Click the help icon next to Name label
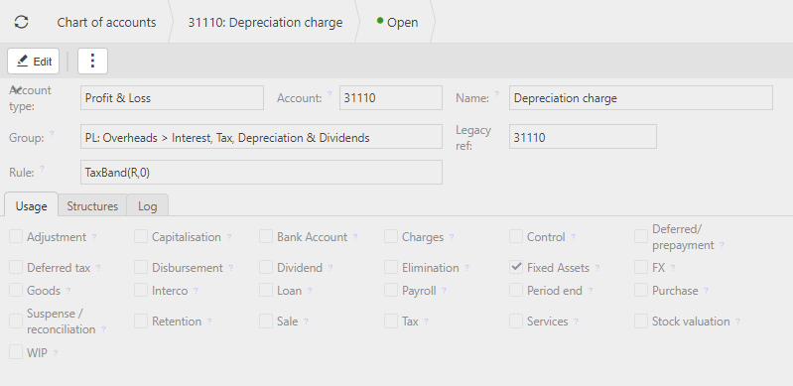 496,93
